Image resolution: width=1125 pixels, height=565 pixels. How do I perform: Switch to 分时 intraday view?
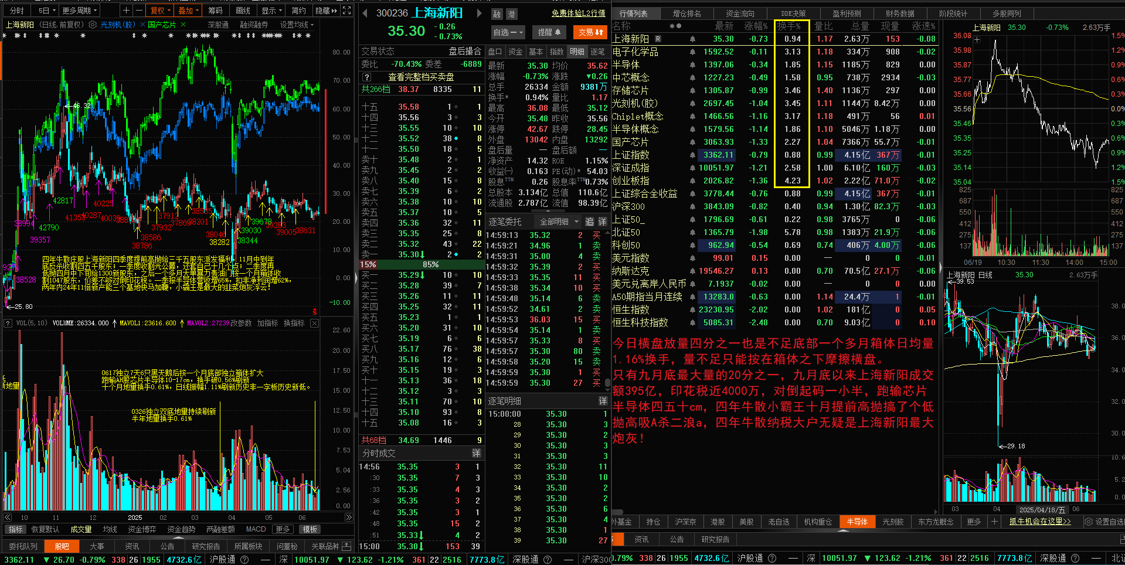pos(17,11)
